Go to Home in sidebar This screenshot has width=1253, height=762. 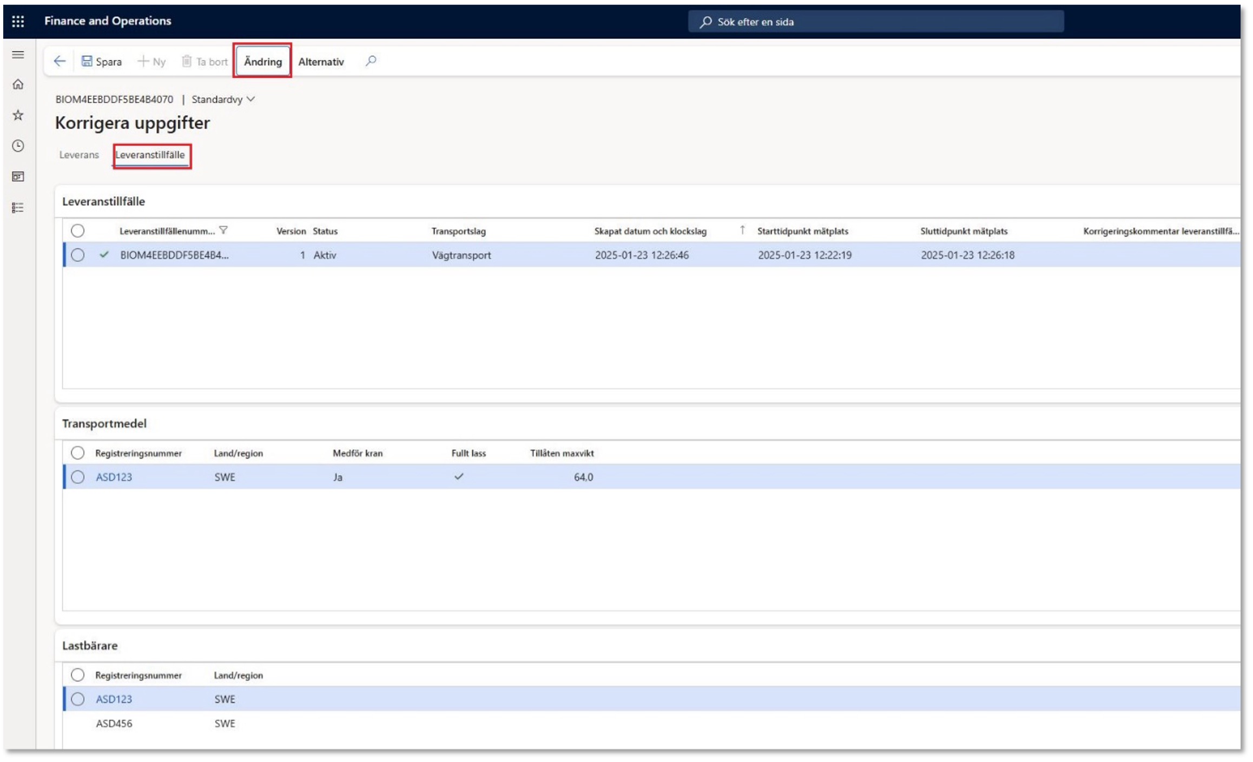coord(18,84)
